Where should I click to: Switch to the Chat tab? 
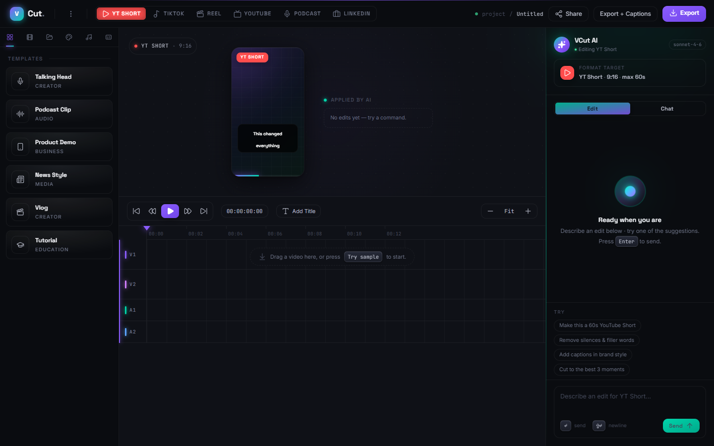click(x=667, y=109)
